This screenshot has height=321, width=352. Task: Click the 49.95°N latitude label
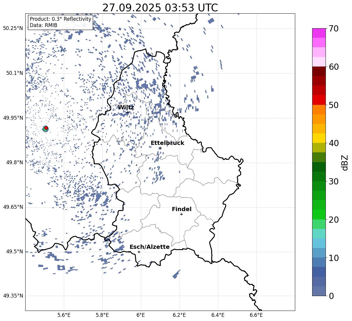tap(13, 118)
